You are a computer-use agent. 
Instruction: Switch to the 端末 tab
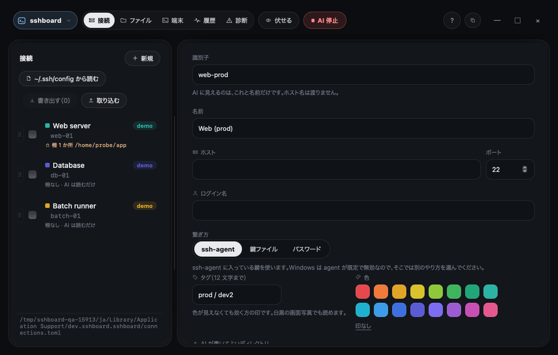tap(173, 20)
